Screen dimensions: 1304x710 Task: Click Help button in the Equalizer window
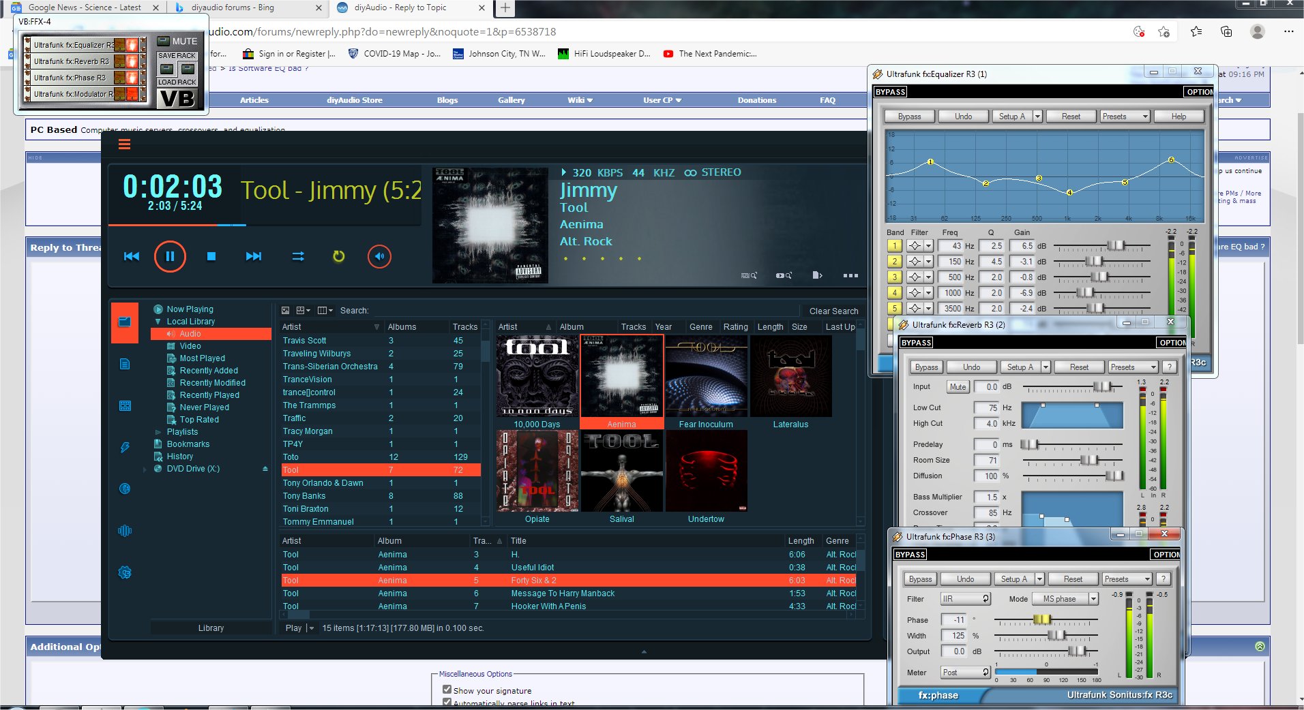pos(1179,117)
